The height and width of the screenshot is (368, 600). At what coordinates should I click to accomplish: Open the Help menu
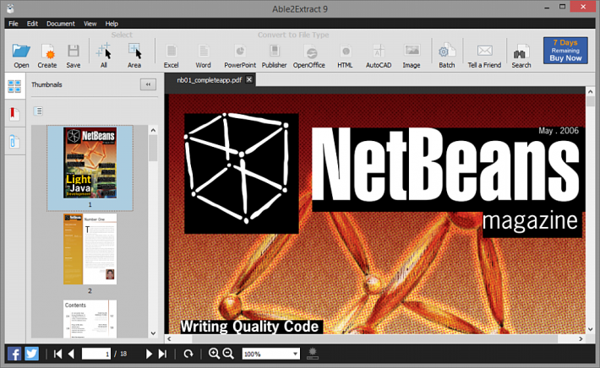(112, 24)
